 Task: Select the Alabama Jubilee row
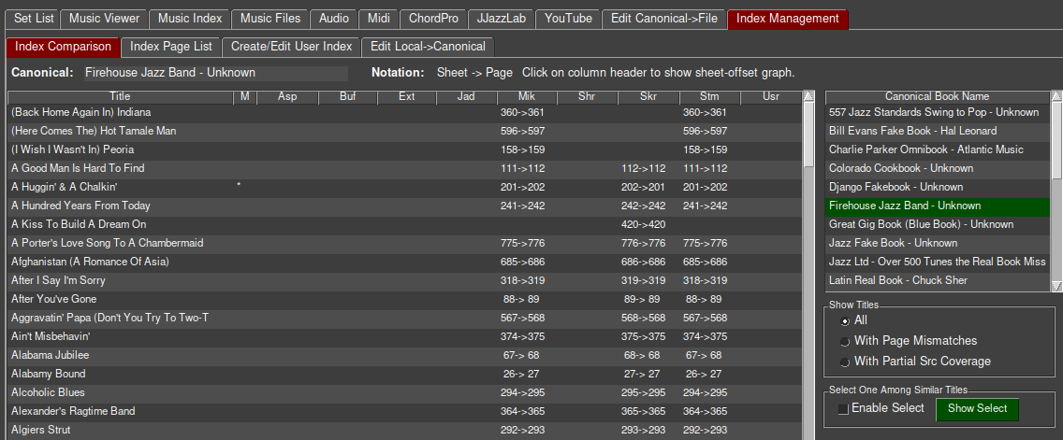point(51,355)
